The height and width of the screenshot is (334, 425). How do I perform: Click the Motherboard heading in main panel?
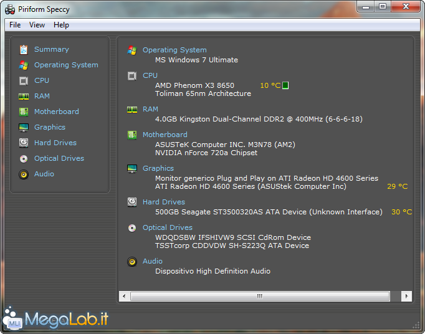click(165, 135)
